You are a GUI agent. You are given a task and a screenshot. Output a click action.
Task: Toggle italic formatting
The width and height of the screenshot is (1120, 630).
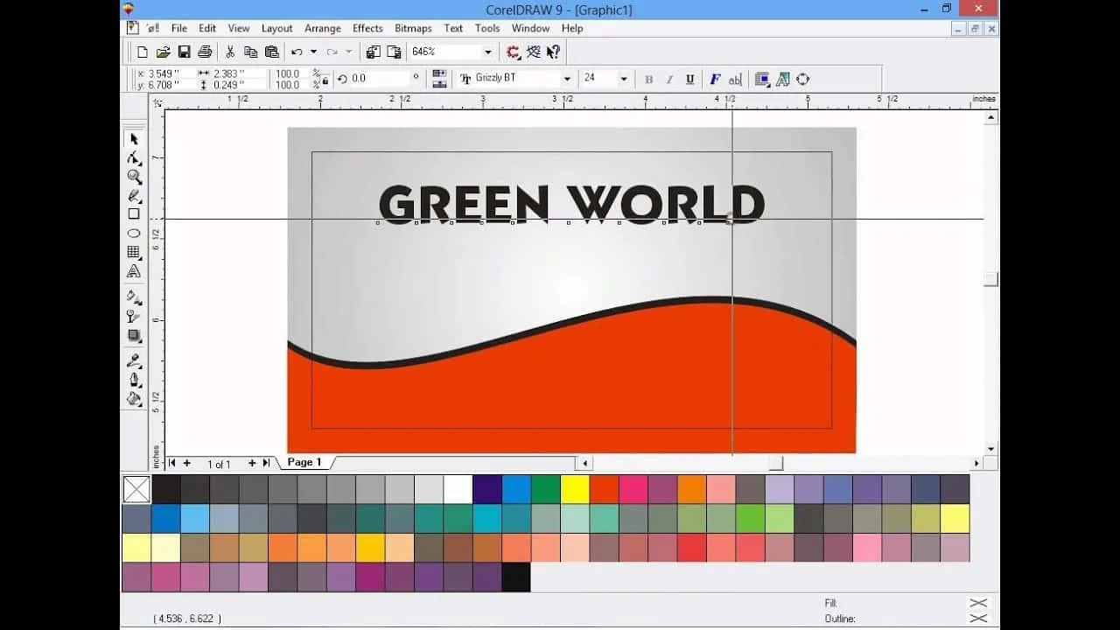pyautogui.click(x=669, y=79)
